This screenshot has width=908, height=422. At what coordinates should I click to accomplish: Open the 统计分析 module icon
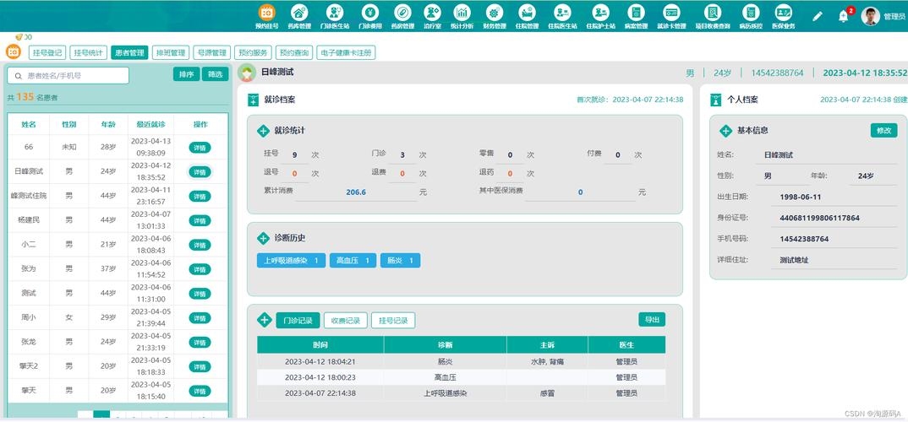(x=462, y=13)
